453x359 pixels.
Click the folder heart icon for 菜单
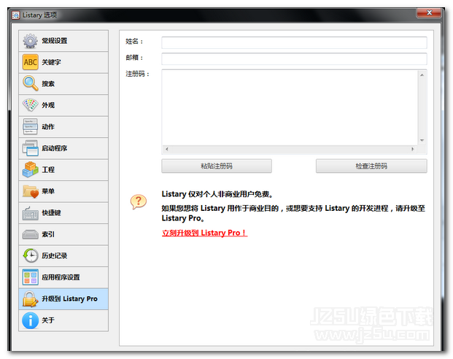pyautogui.click(x=31, y=191)
